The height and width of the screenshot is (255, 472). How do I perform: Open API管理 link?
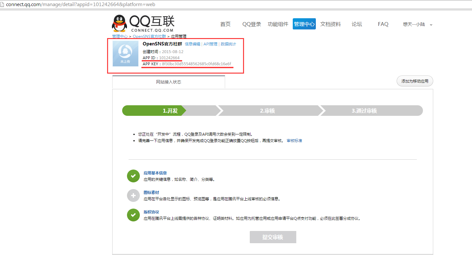(210, 44)
